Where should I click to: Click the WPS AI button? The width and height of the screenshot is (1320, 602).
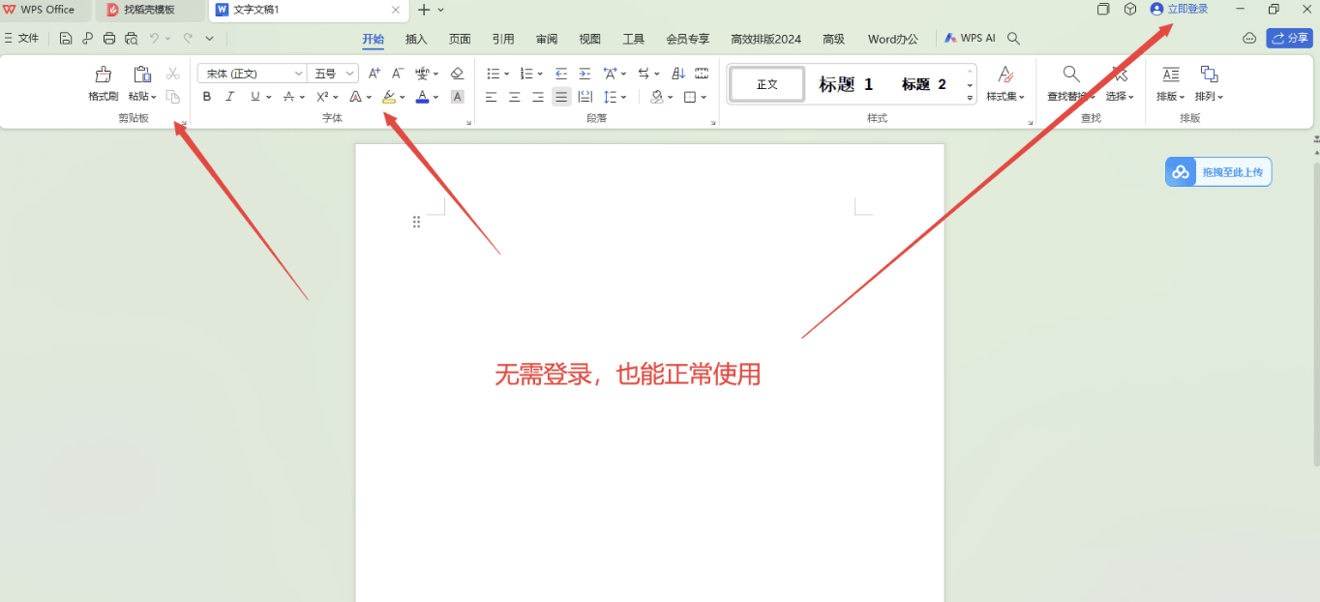pos(970,39)
